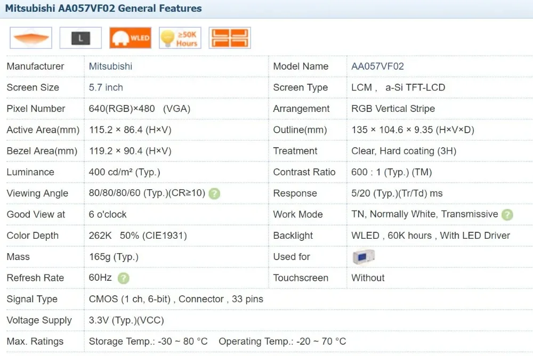The image size is (533, 356).
Task: Open the AA057VF02 model name link
Action: tap(377, 67)
